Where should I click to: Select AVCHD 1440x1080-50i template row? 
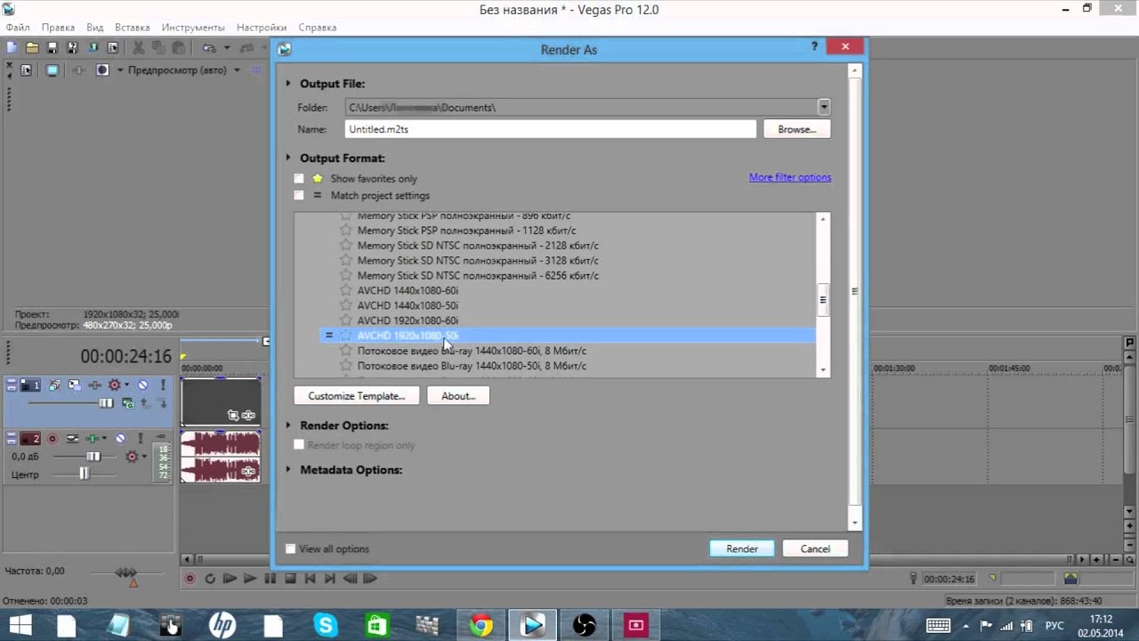click(x=568, y=305)
